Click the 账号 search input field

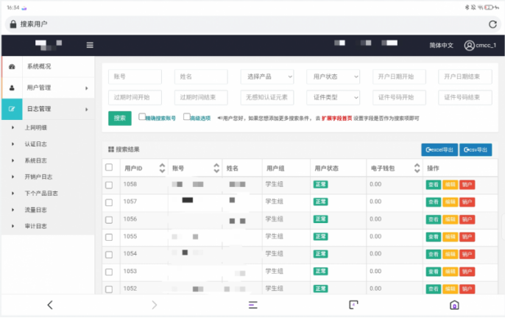(135, 77)
